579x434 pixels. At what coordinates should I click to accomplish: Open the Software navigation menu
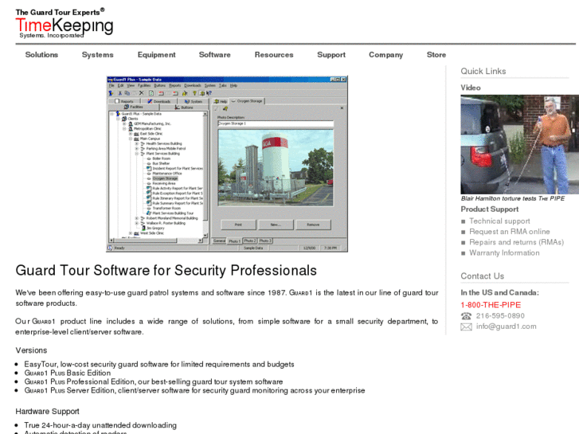point(214,55)
